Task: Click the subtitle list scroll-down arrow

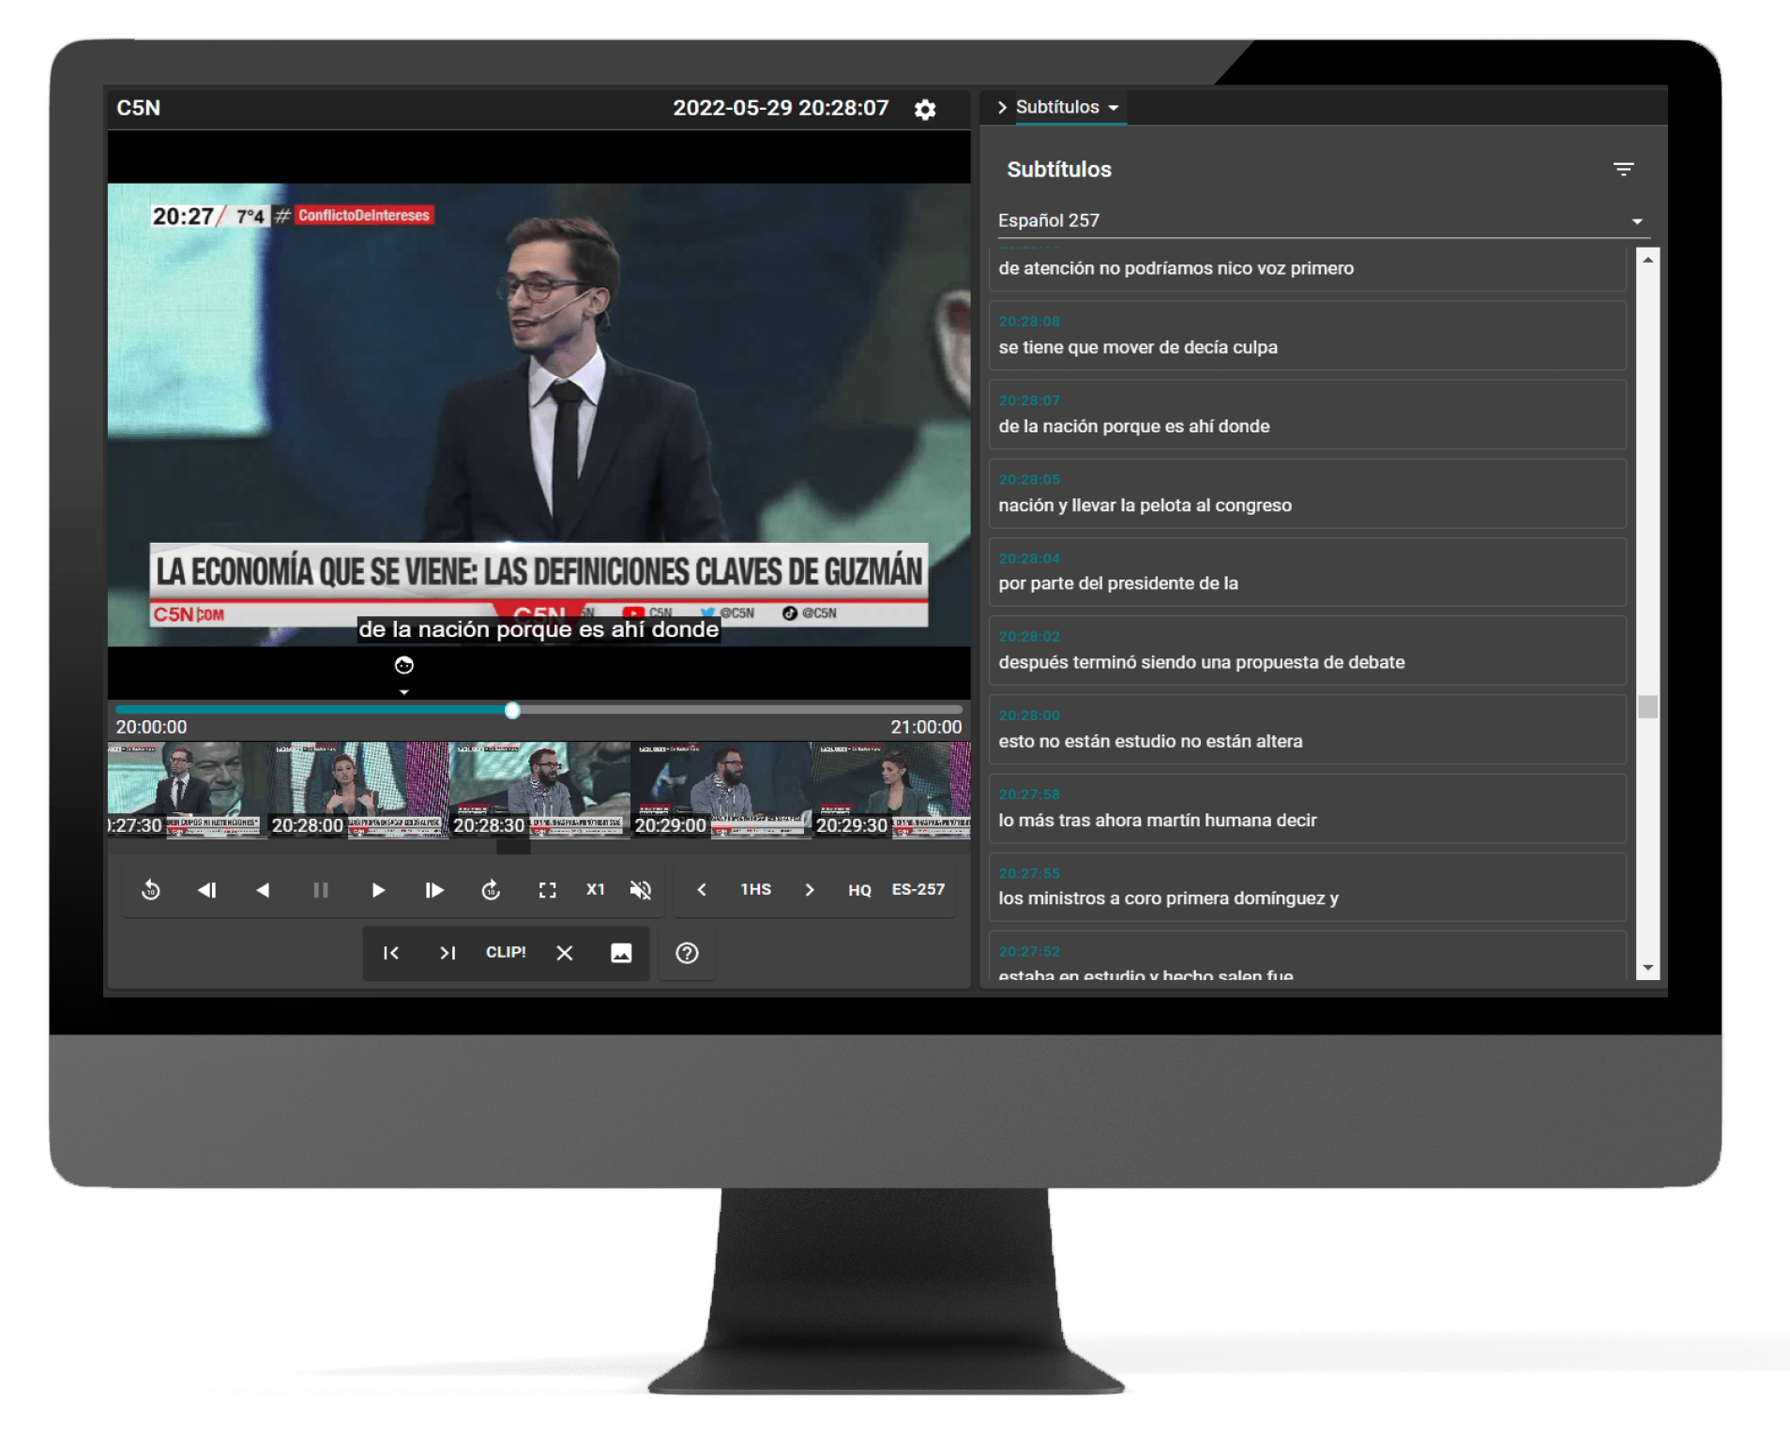Action: pos(1647,968)
